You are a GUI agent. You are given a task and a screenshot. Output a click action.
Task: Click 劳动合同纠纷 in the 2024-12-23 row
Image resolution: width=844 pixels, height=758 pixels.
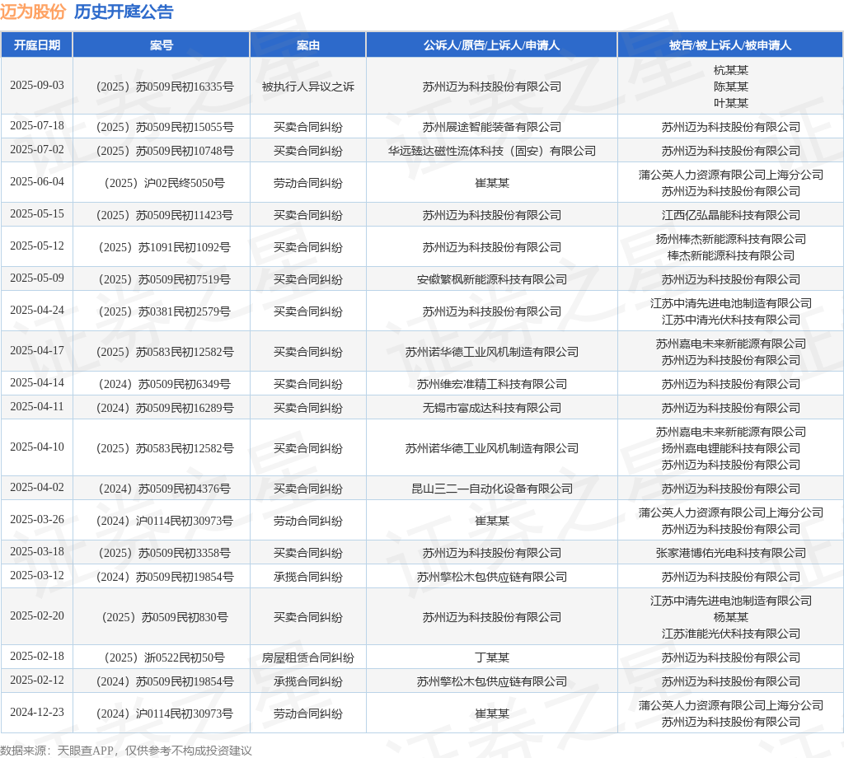pyautogui.click(x=308, y=714)
